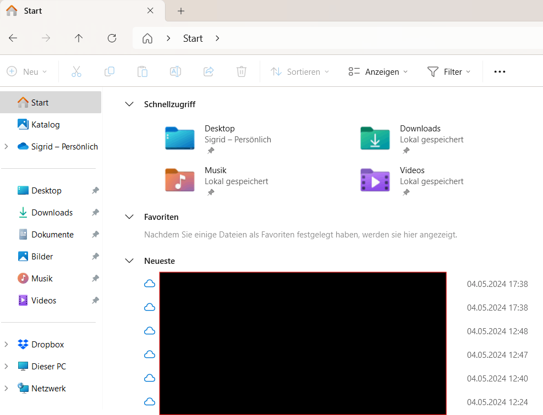Click pin icon beside Downloads in sidebar

pyautogui.click(x=95, y=213)
